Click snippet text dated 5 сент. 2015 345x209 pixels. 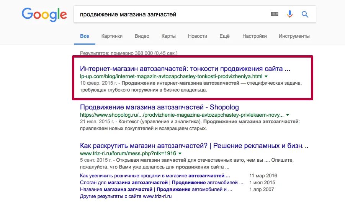[187, 164]
